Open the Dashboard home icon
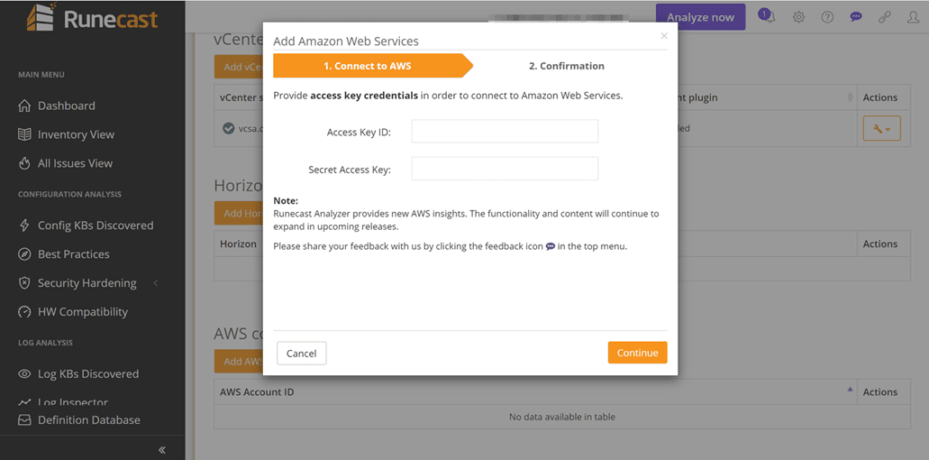The height and width of the screenshot is (460, 929). click(x=24, y=106)
